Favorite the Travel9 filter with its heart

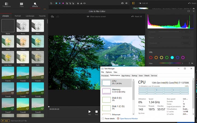tap(42, 109)
